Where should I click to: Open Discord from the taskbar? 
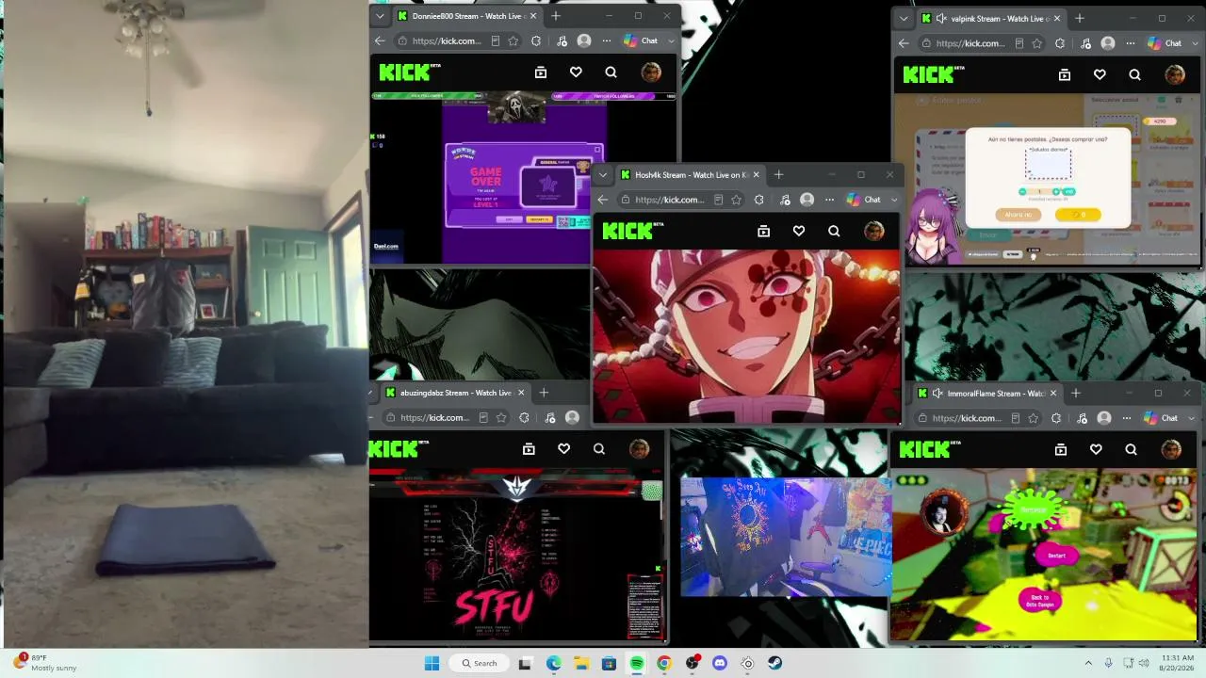tap(720, 663)
